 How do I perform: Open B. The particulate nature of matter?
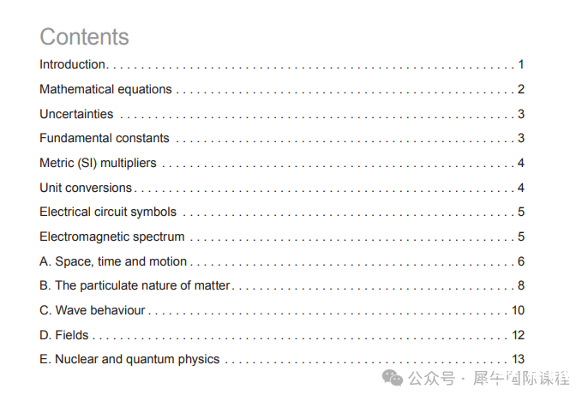[x=282, y=285]
